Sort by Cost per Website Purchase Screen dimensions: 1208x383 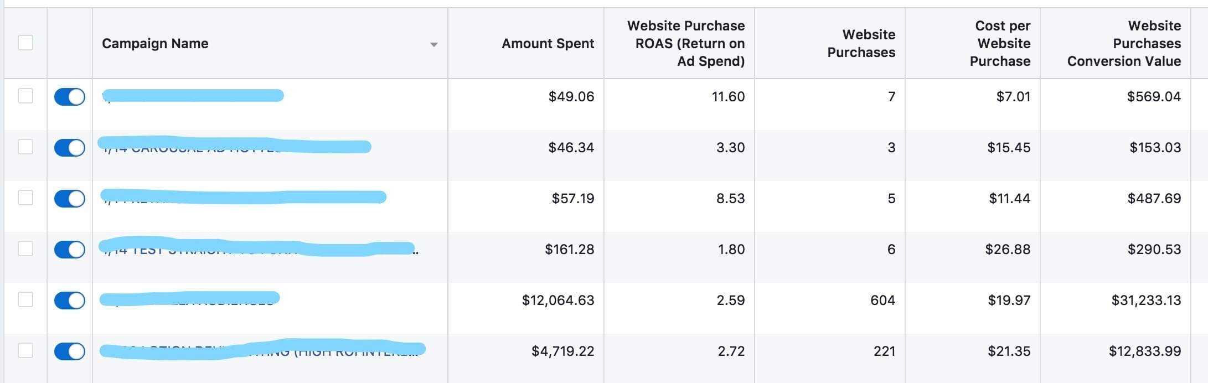pyautogui.click(x=1000, y=43)
